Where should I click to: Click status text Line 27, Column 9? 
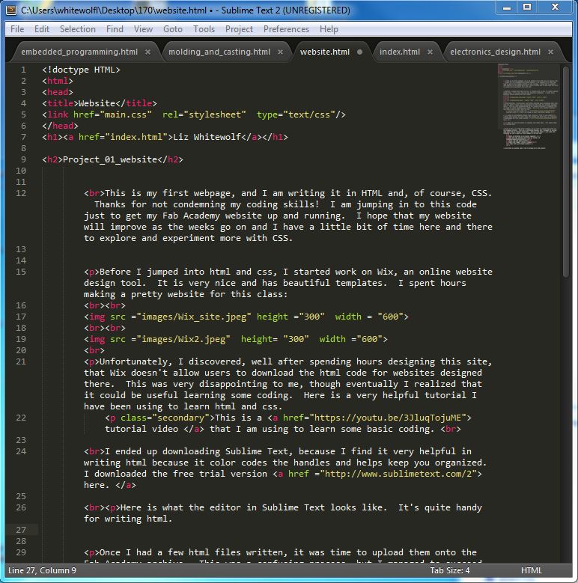click(42, 570)
